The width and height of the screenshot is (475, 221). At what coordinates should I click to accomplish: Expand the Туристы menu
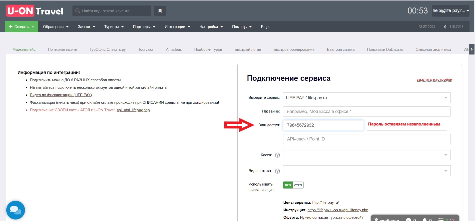[x=114, y=26]
